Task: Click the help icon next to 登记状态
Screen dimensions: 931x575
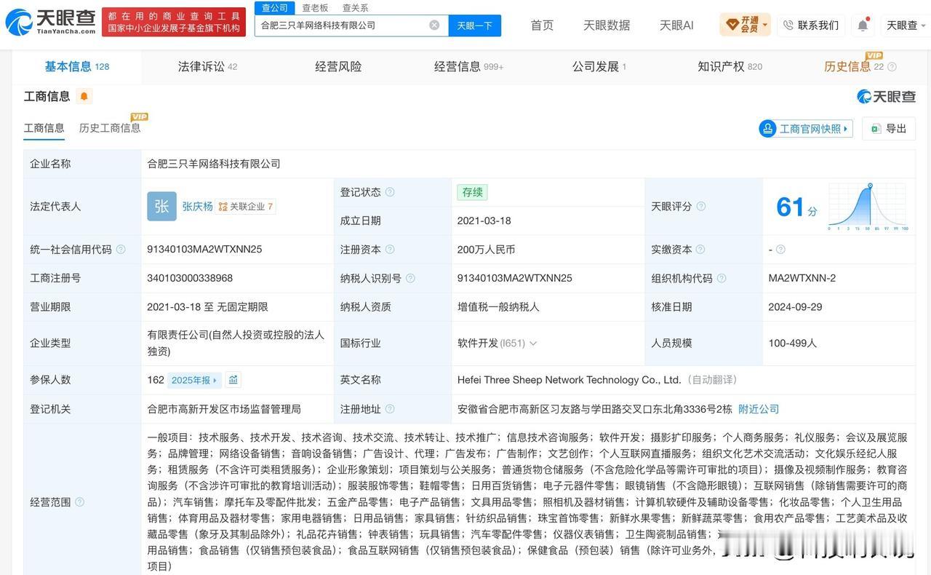Action: pyautogui.click(x=390, y=192)
